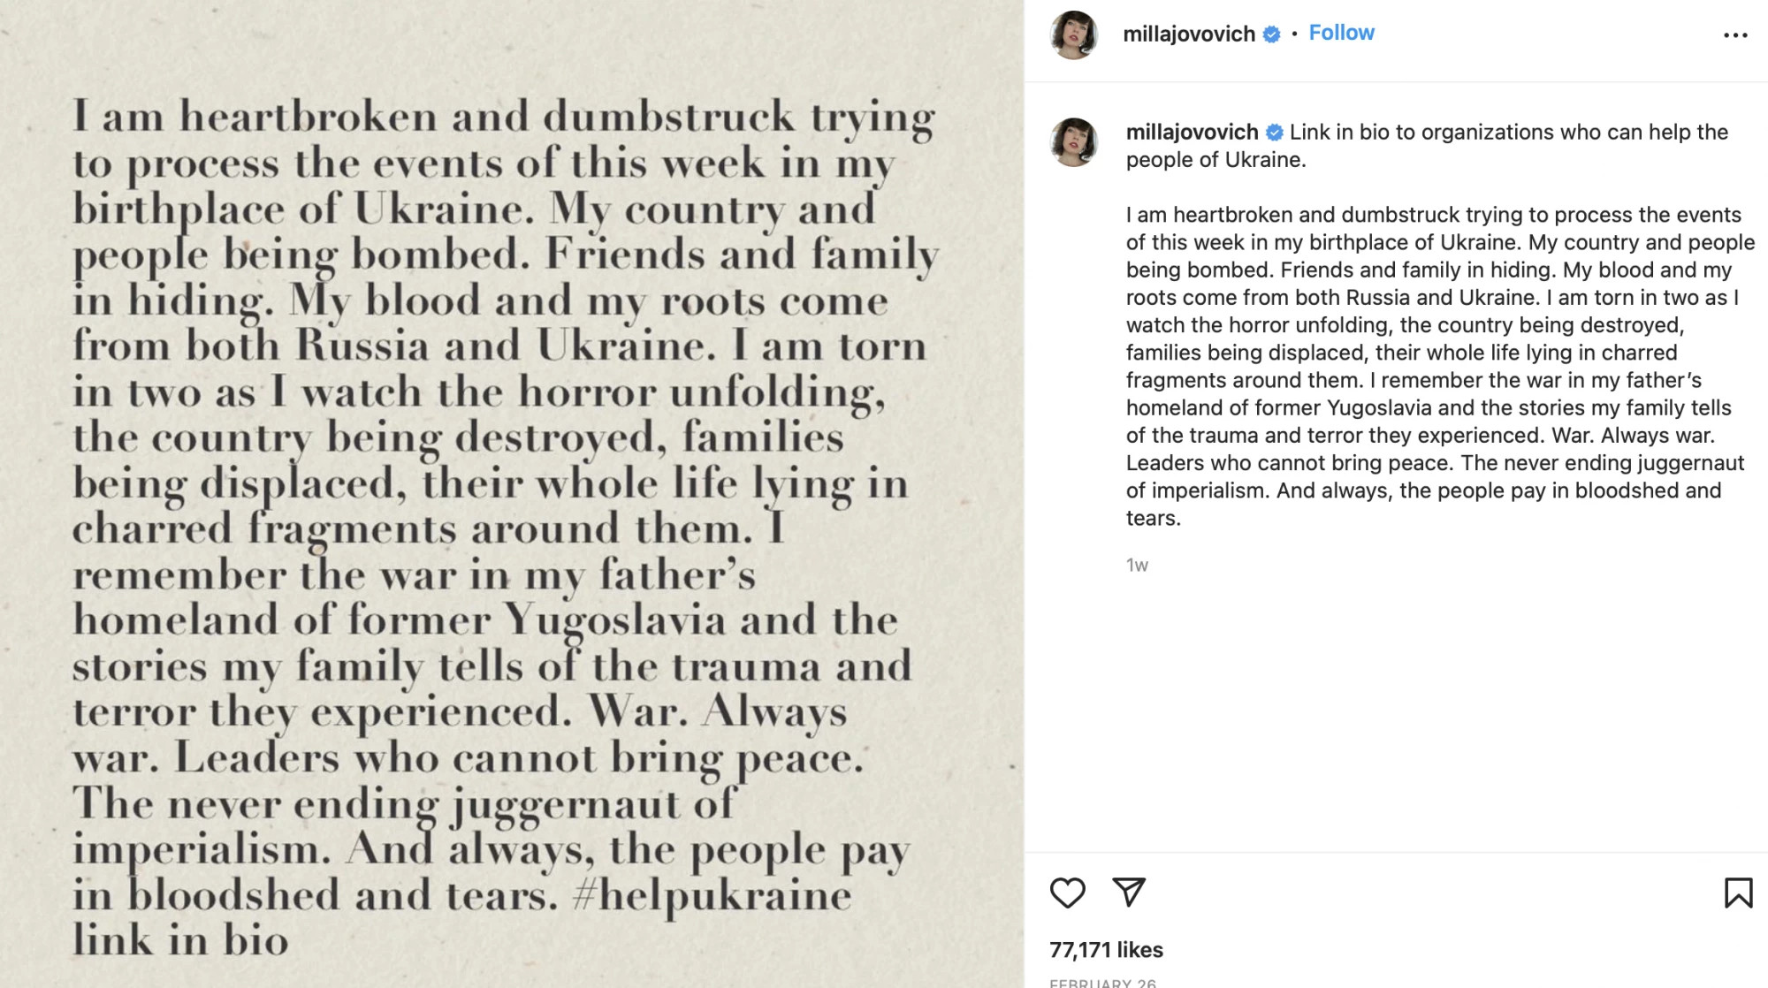Open millajovovich profile picture in post header
Viewport: 1768px width, 988px height.
click(1074, 35)
